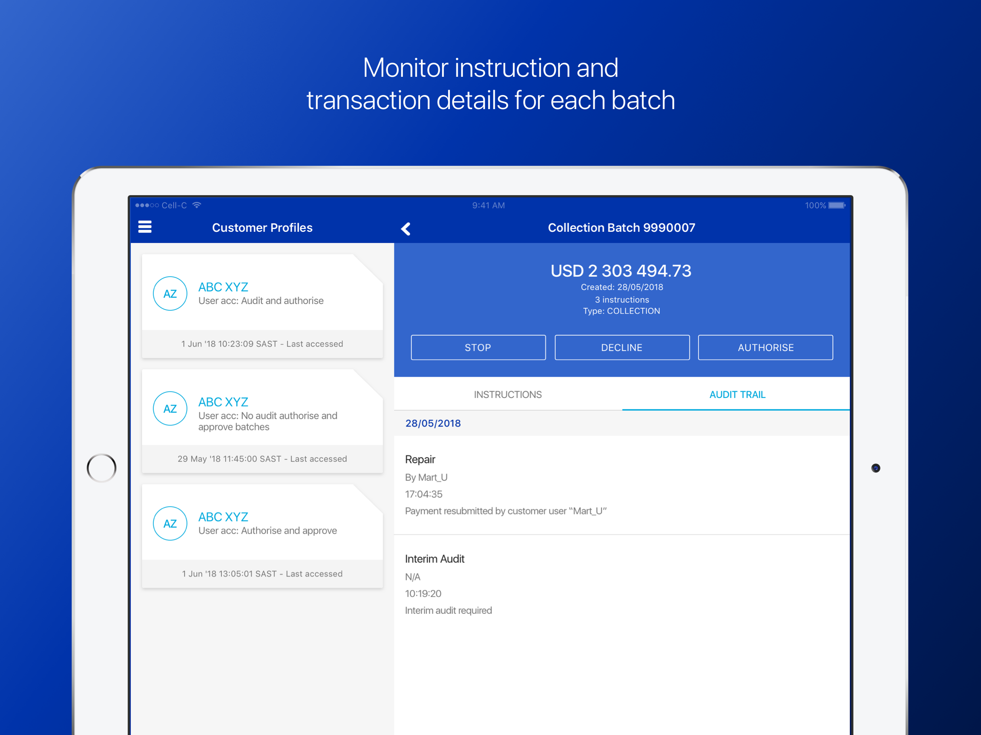Tap the Interim audit required text
This screenshot has height=735, width=981.
pos(448,610)
